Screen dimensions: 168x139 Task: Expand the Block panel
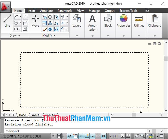(108, 36)
